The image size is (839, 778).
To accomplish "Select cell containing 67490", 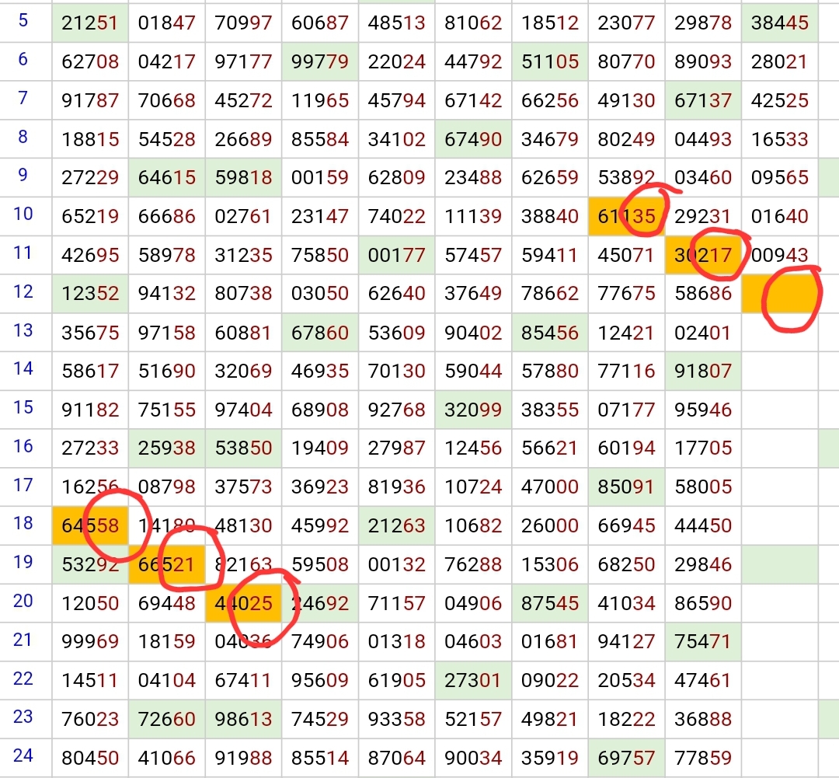I will tap(473, 139).
